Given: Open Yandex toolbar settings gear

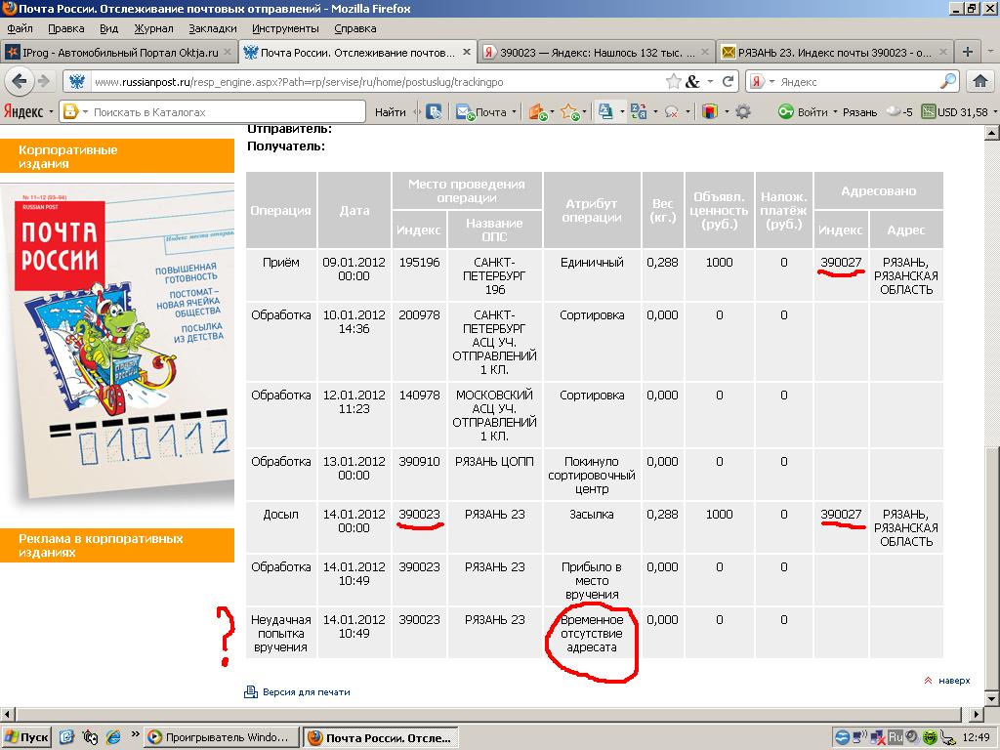Looking at the screenshot, I should point(743,112).
